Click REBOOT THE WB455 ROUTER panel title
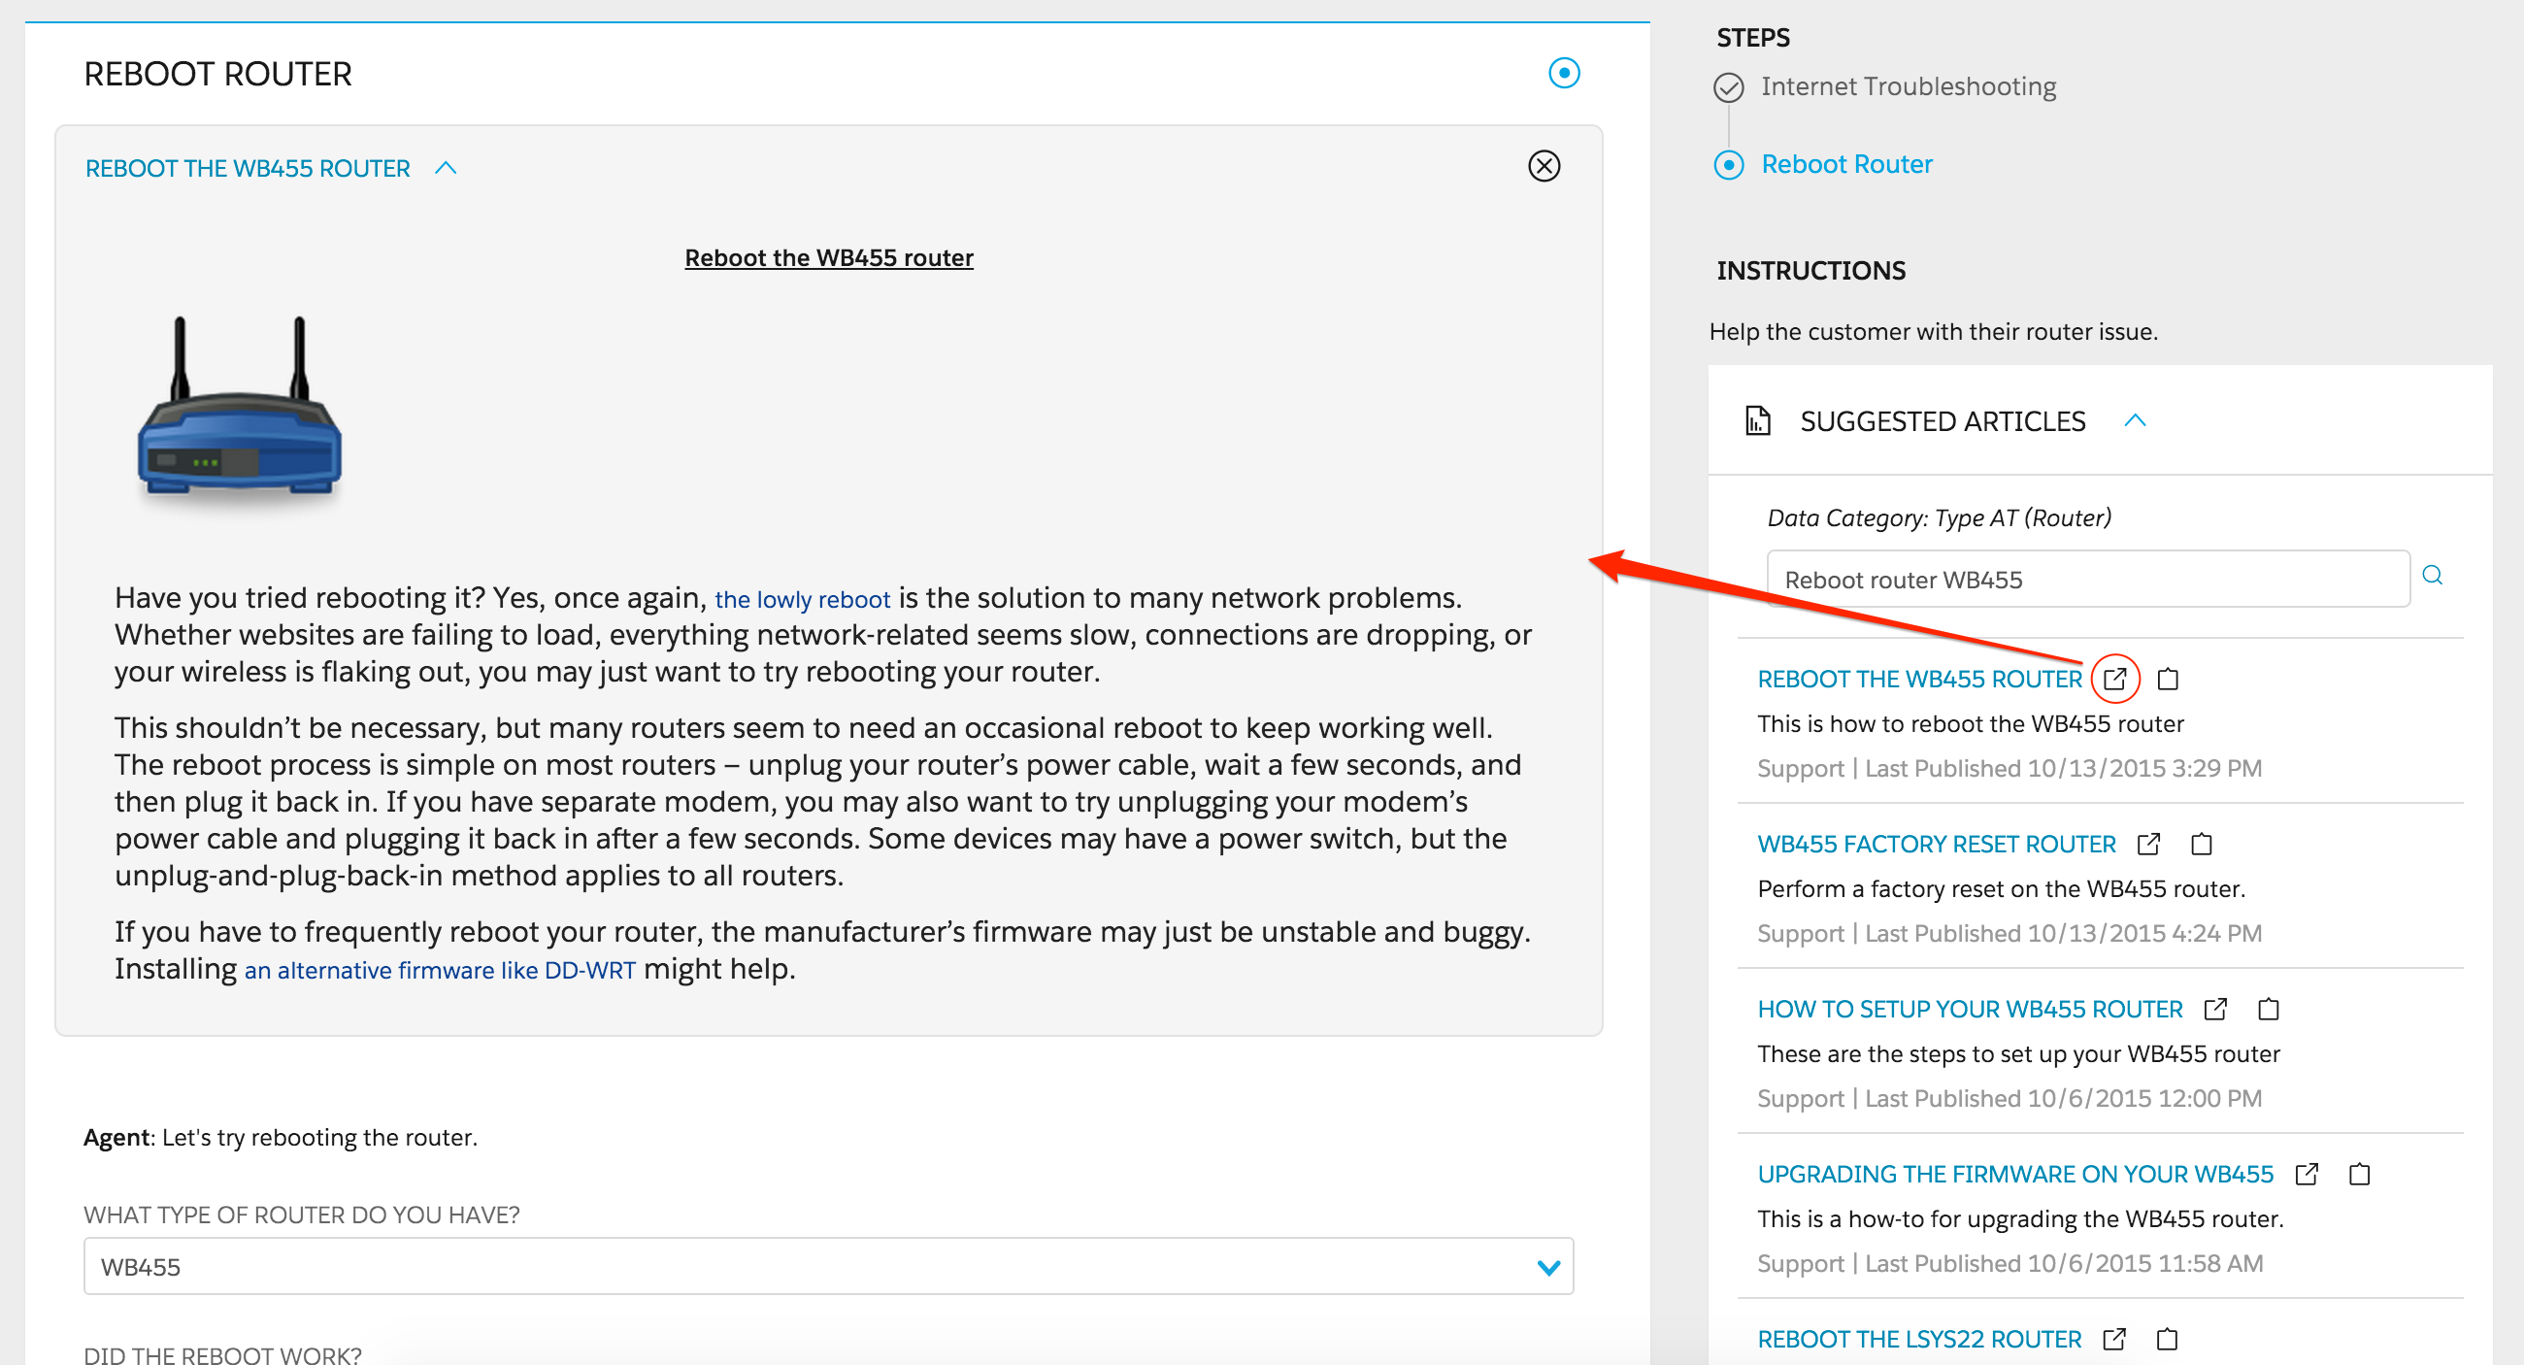 247,168
